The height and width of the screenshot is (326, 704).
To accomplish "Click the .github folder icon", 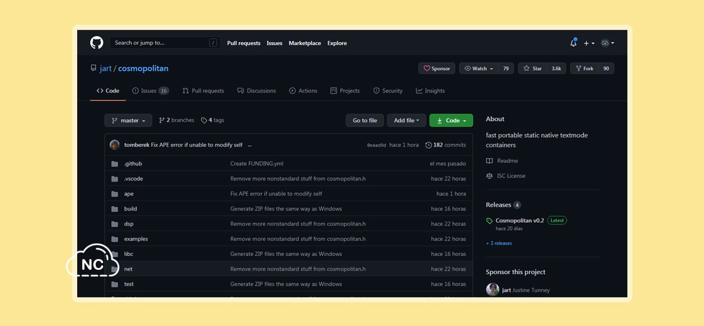I will point(114,164).
